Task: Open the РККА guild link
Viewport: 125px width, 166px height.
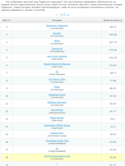Action: pos(57,87)
